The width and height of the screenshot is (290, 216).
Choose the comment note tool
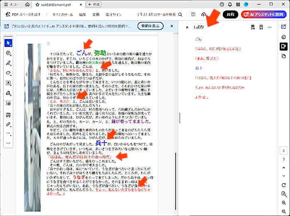tap(8, 53)
